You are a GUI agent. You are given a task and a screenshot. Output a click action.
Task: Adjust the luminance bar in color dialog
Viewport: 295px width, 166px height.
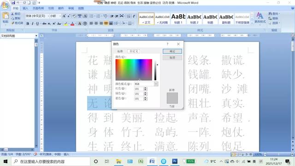click(x=155, y=70)
